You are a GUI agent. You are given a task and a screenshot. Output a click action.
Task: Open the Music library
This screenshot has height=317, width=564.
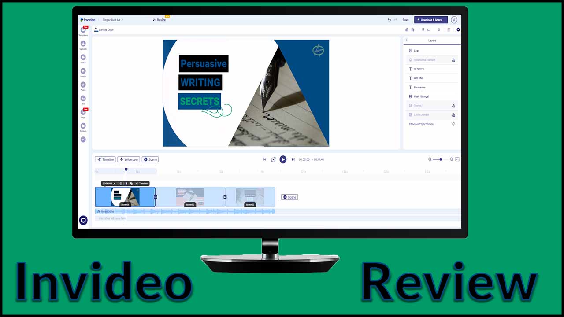pos(83,85)
